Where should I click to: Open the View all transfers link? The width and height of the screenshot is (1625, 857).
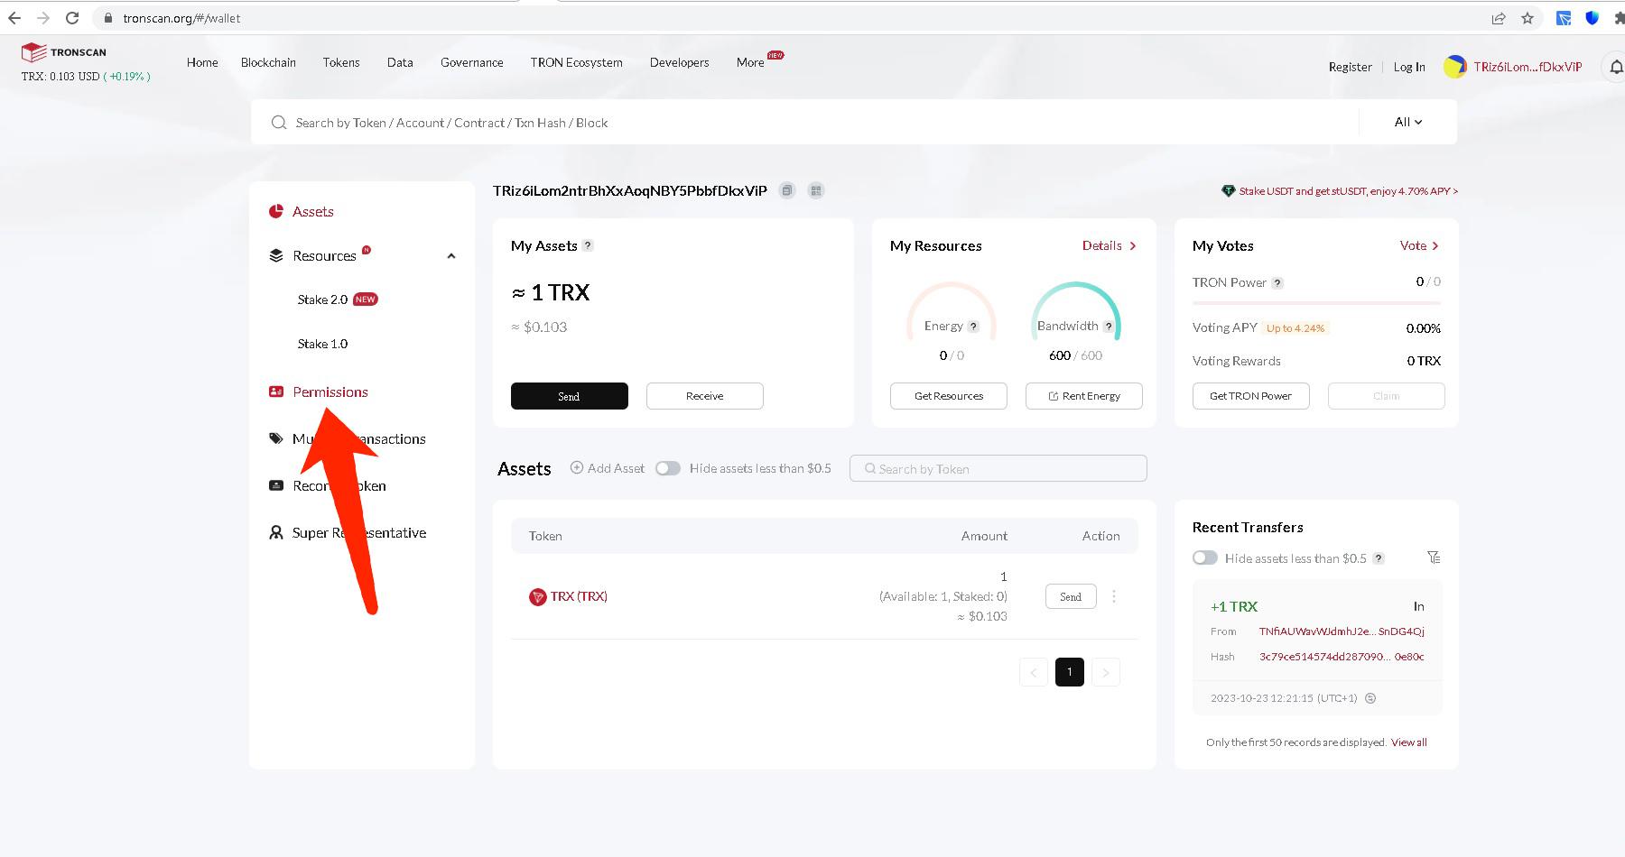pyautogui.click(x=1409, y=742)
